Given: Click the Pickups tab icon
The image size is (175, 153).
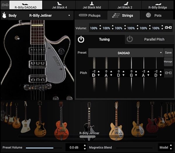Looking at the screenshot, I should 83,15.
